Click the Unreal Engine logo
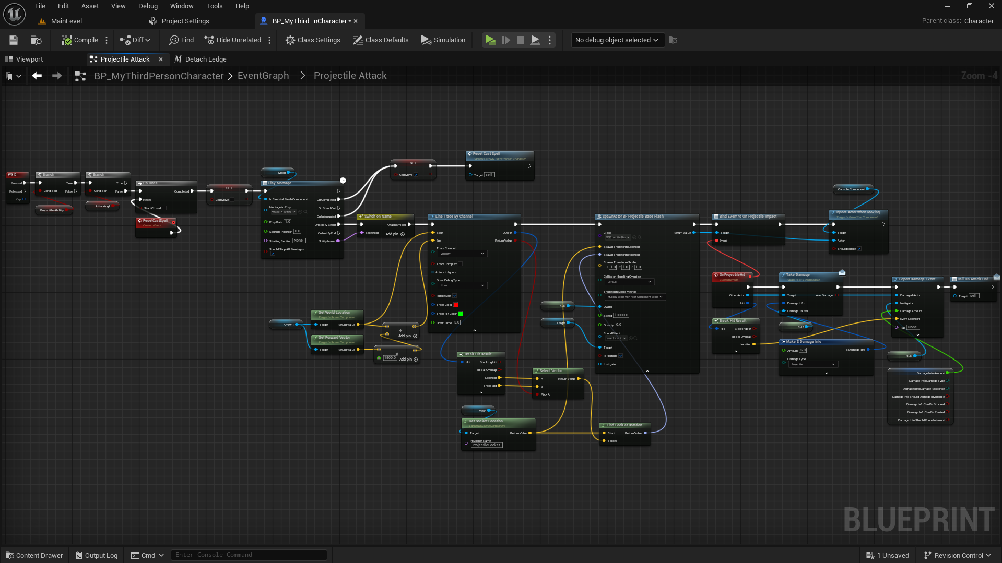The width and height of the screenshot is (1002, 563). click(x=14, y=14)
